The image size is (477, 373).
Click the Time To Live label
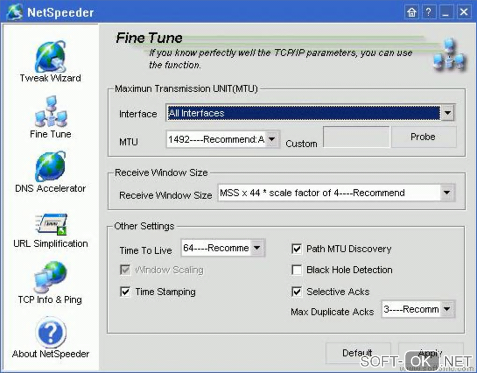tap(146, 250)
